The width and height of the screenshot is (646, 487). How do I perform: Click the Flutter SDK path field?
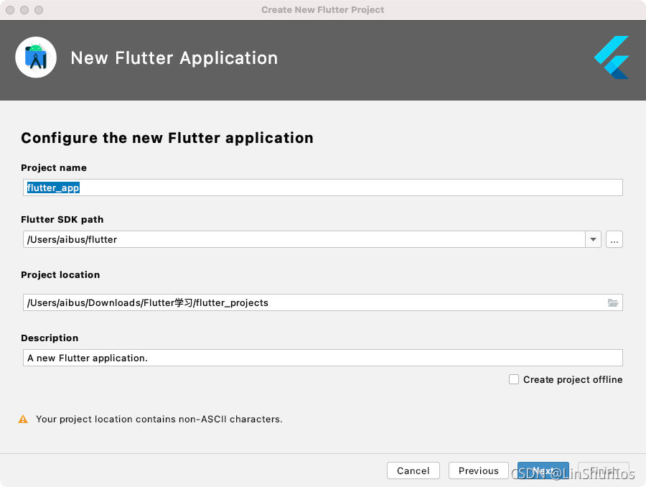tap(304, 240)
